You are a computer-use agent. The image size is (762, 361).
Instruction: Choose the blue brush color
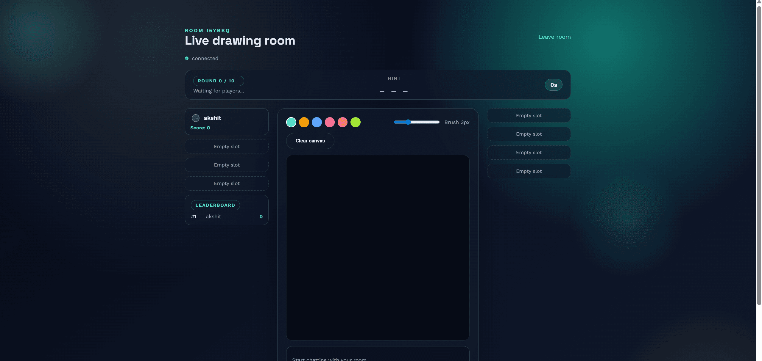(x=317, y=122)
